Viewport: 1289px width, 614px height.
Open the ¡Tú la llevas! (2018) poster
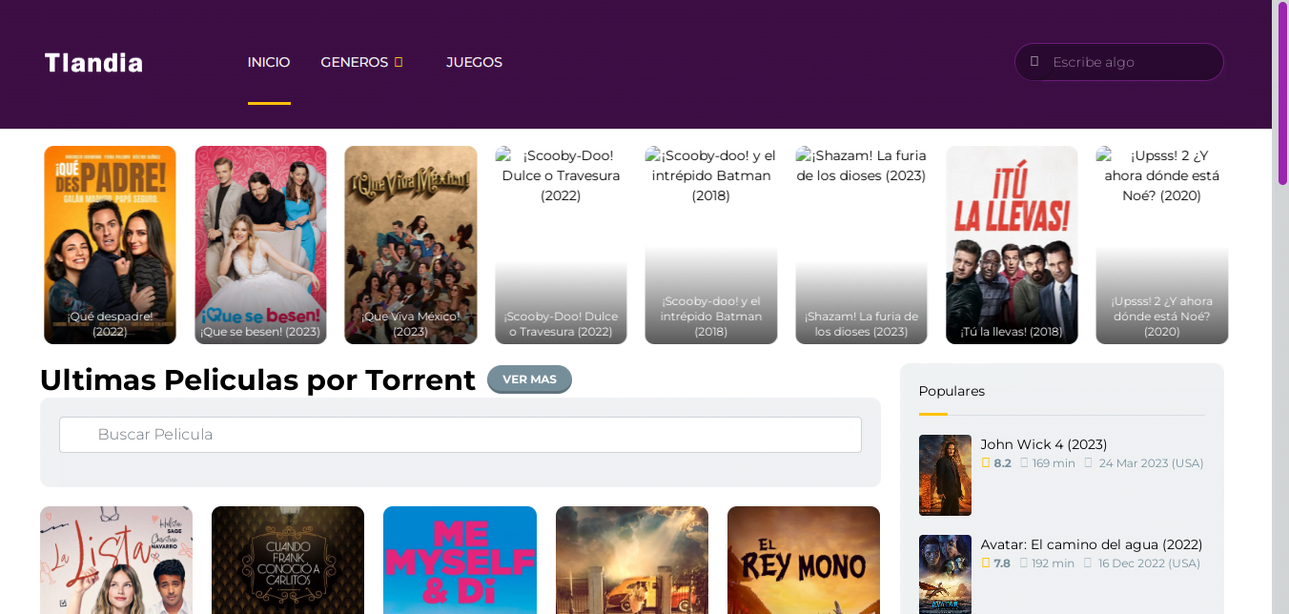point(1012,245)
